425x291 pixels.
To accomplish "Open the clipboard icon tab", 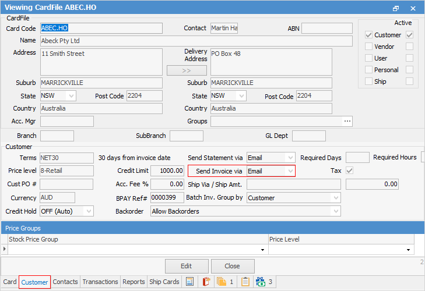I will point(245,282).
